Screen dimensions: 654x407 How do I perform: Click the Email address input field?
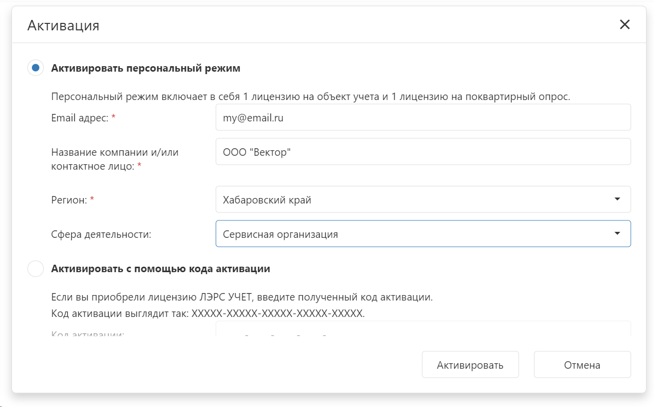coord(423,117)
